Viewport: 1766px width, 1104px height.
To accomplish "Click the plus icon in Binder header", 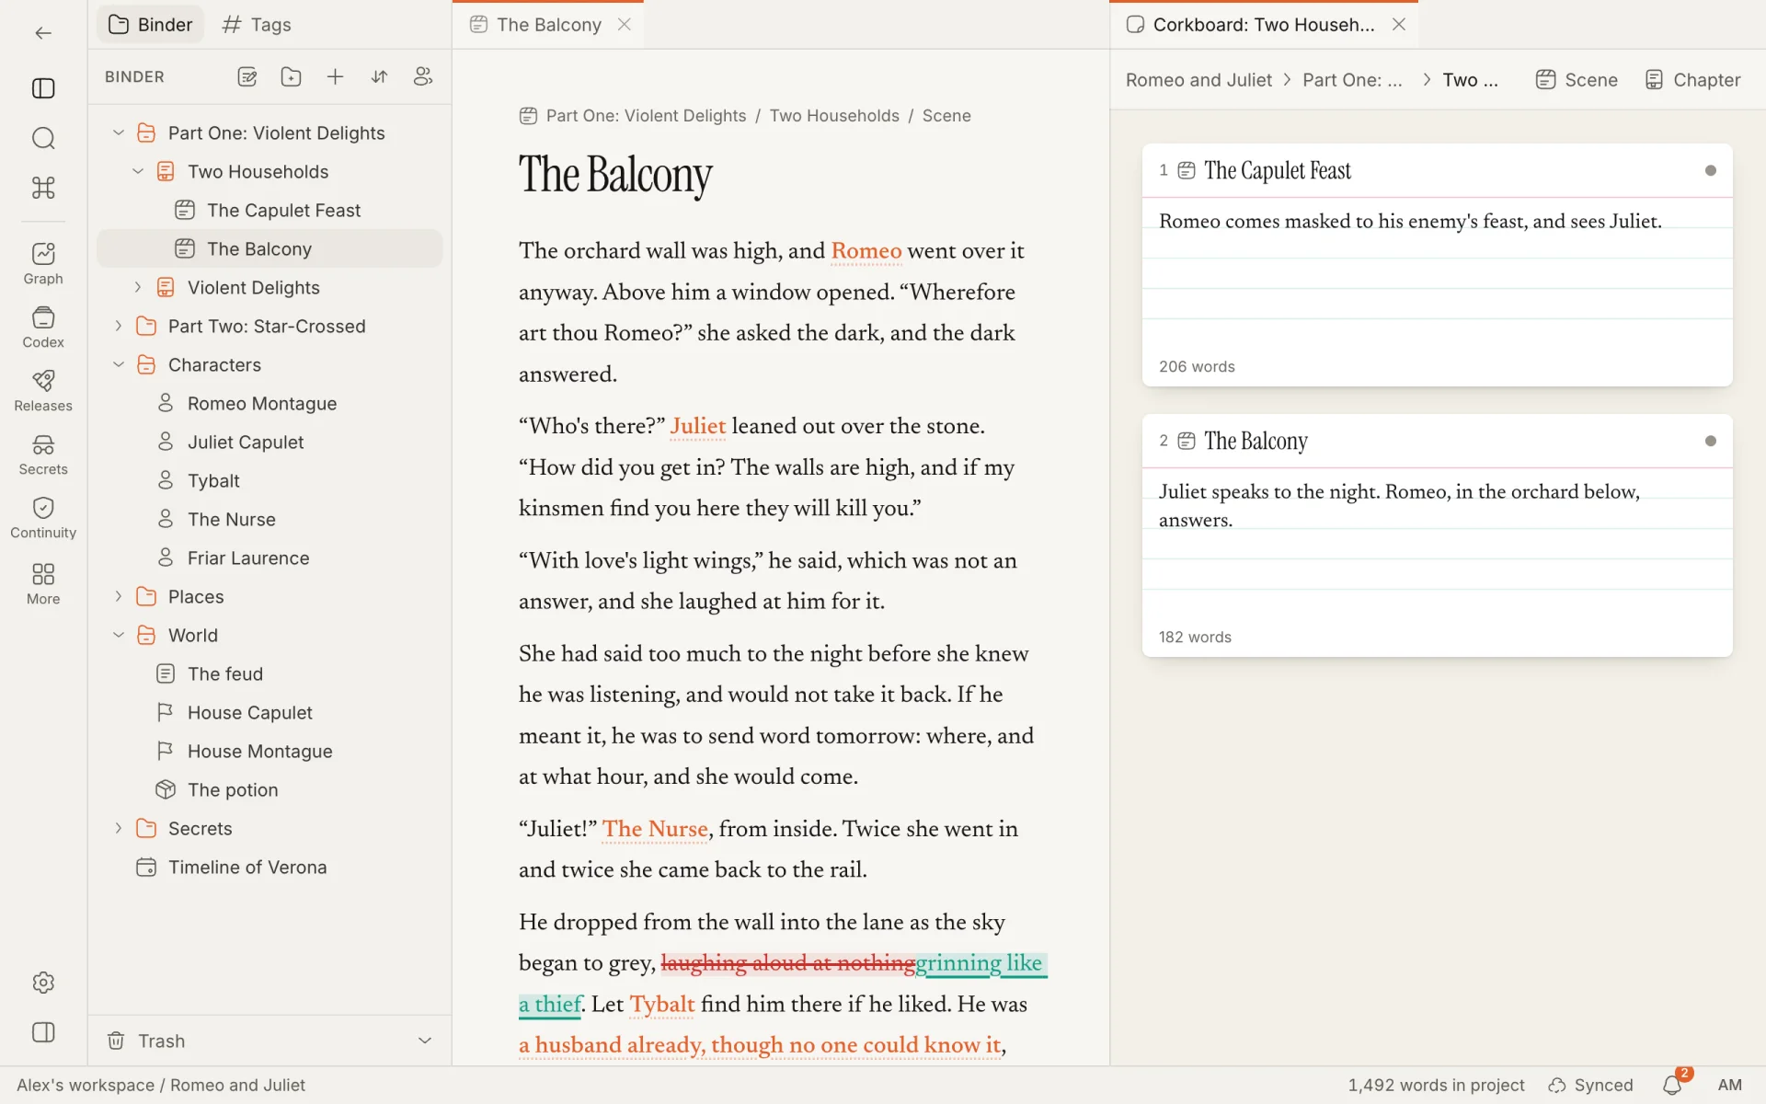I will [x=335, y=77].
